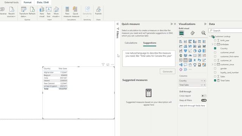Viewport: 242px width, 136px height.
Task: Choose the Q&A speech bubble visual
Action: coord(185,65)
